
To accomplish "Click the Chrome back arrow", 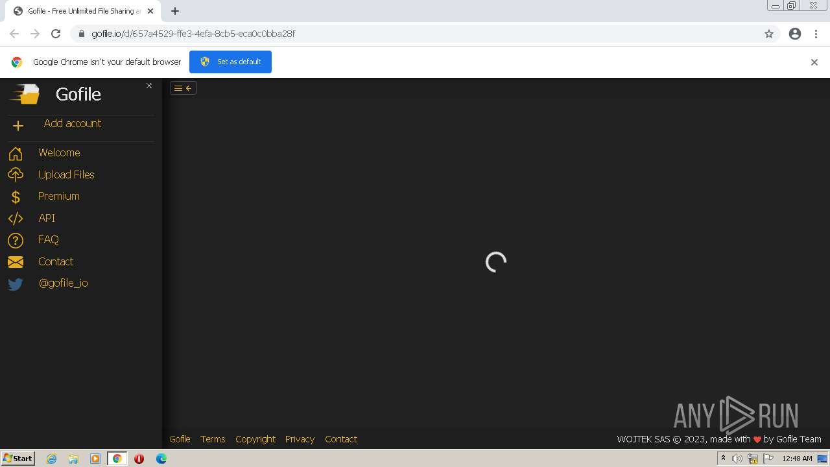I will (x=14, y=34).
